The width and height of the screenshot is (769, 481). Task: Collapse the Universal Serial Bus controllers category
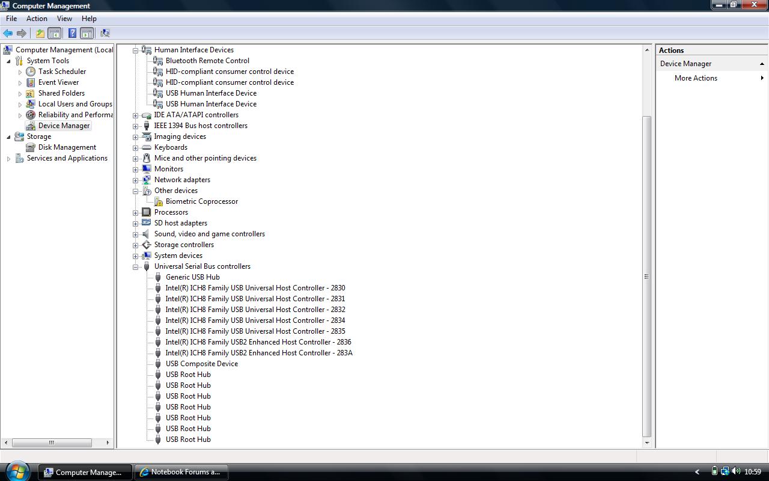[x=136, y=267]
